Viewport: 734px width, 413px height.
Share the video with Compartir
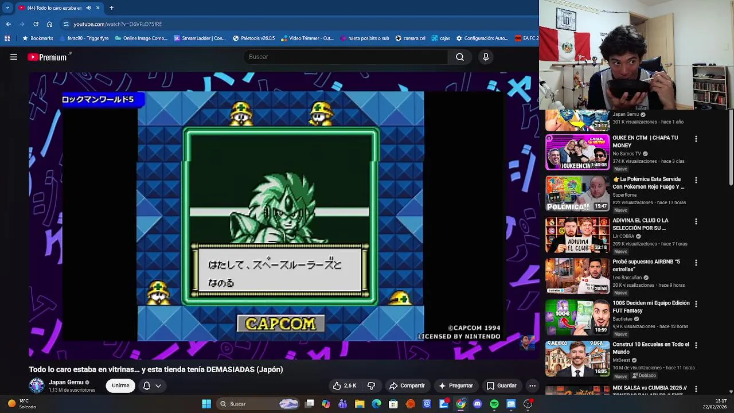[x=407, y=385]
